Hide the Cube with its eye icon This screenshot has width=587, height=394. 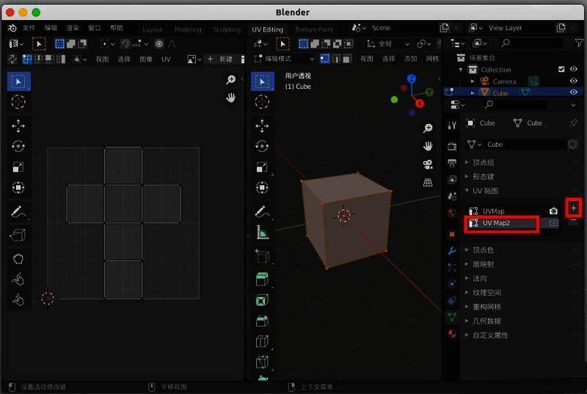click(x=574, y=92)
